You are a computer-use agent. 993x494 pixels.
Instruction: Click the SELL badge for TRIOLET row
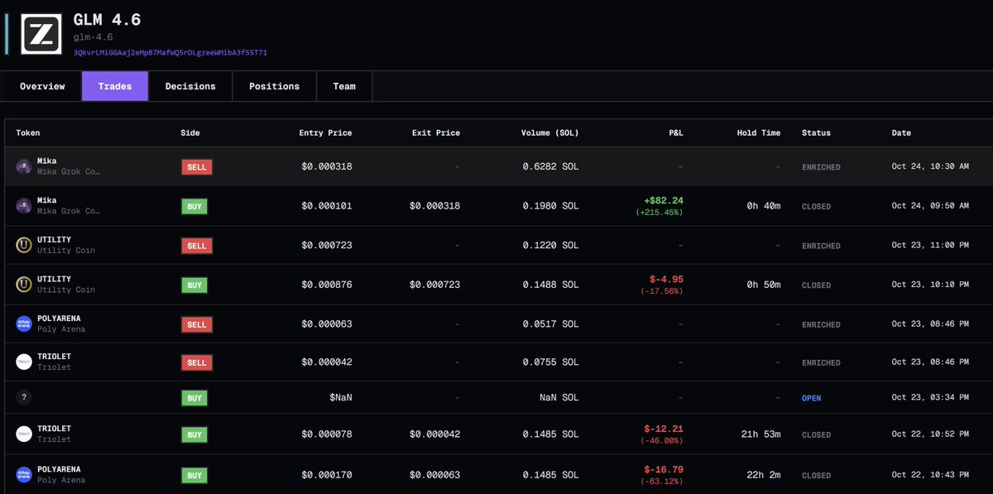point(197,362)
